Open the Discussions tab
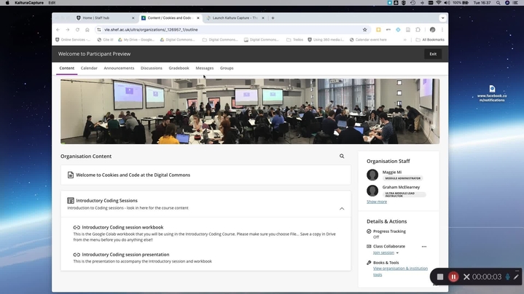 pos(152,68)
